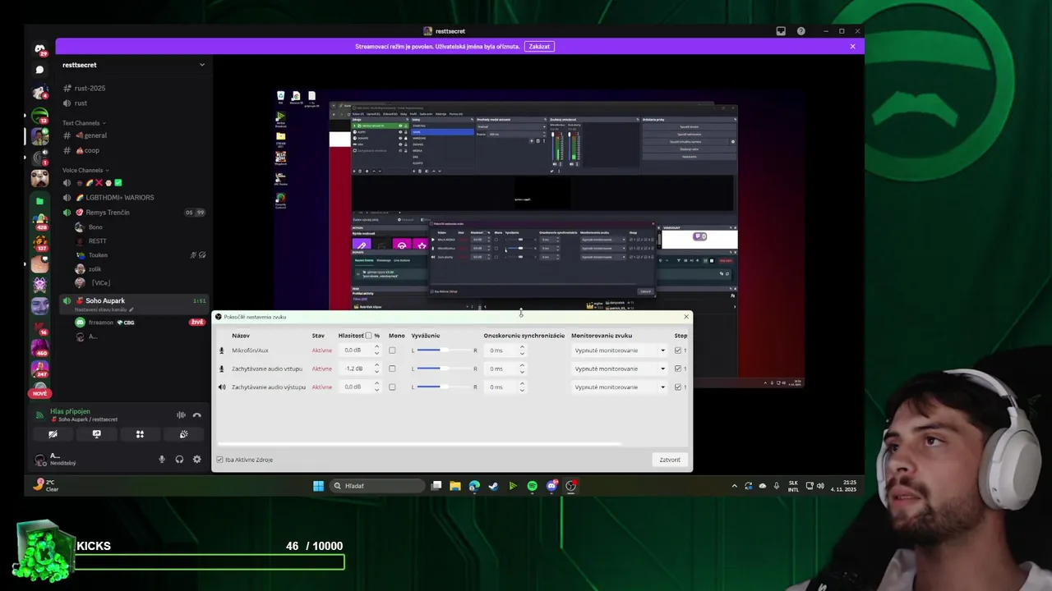The image size is (1052, 591).
Task: Toggle Mono checkbox for Mikrofón/Aux
Action: 392,350
